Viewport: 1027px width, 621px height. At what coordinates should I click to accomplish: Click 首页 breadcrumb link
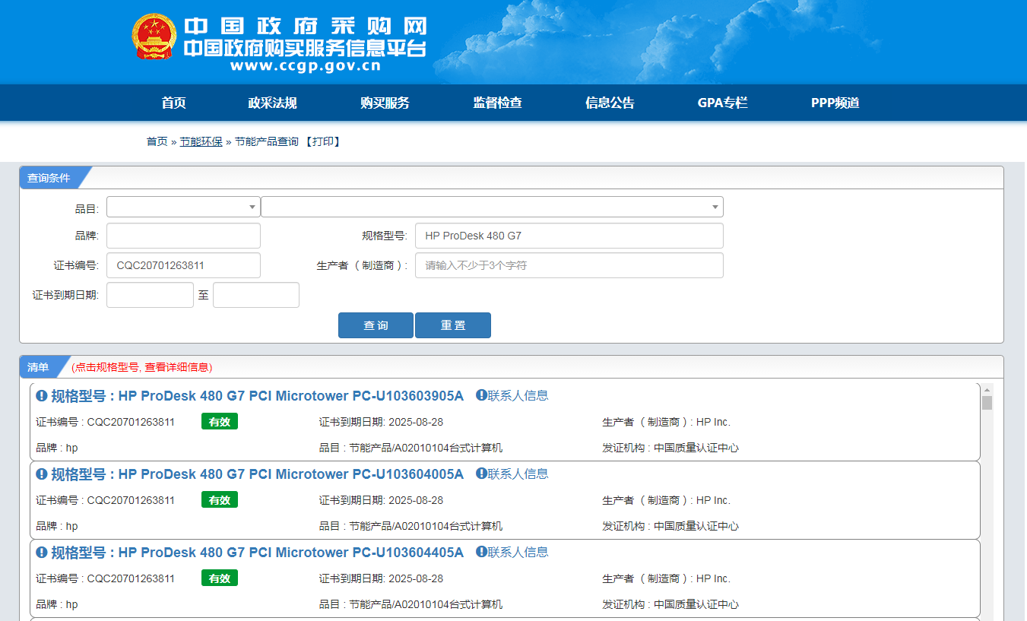(x=157, y=141)
